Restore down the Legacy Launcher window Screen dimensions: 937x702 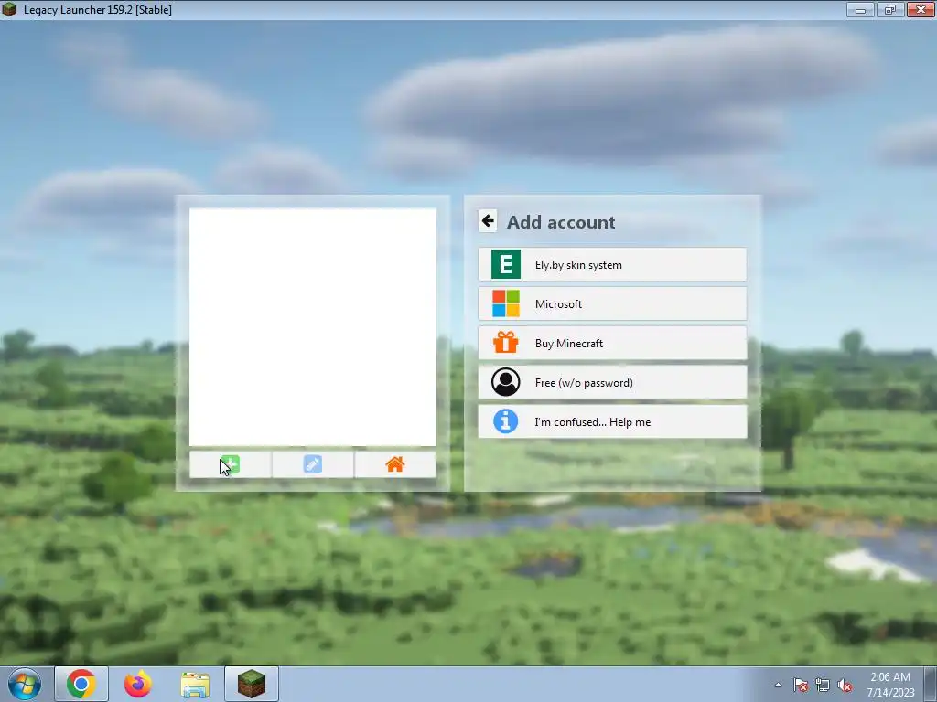click(x=890, y=9)
